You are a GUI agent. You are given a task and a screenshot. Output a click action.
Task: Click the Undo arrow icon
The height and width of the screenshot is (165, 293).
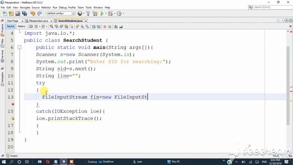pyautogui.click(x=33, y=13)
